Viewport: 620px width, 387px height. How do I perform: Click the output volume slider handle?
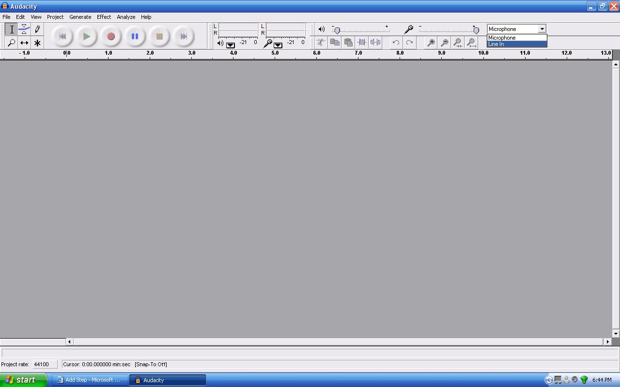point(338,30)
